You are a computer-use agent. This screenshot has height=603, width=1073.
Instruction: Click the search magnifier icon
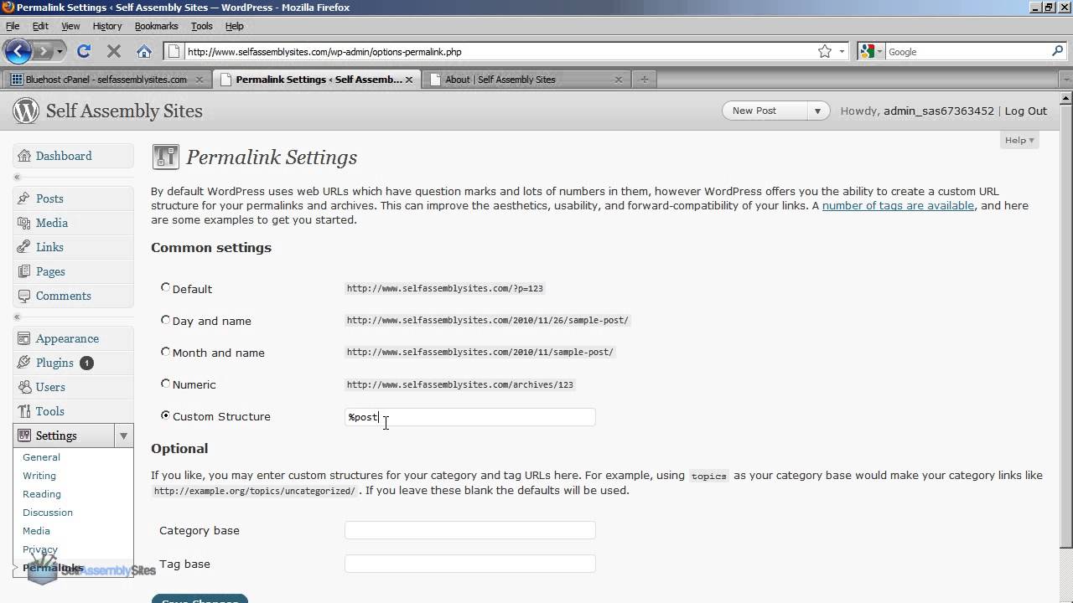[x=1058, y=51]
